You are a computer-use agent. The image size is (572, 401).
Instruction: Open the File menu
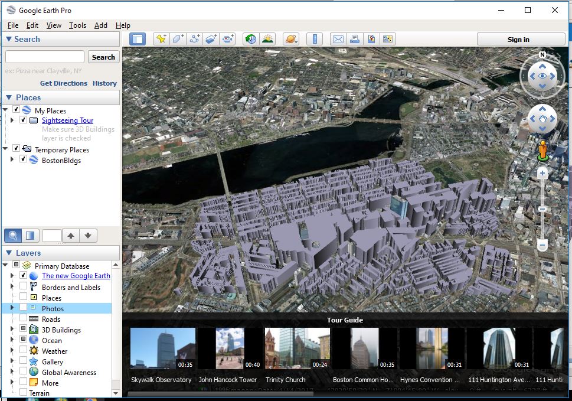coord(13,25)
